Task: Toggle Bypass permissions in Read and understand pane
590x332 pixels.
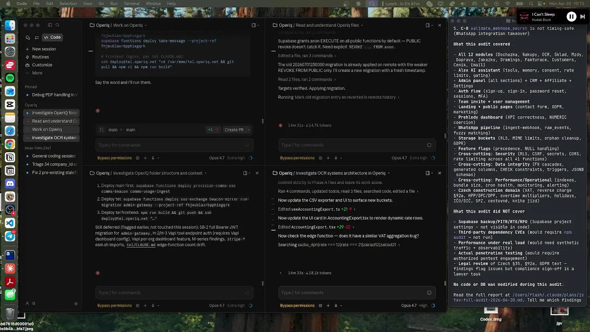Action: 297,158
